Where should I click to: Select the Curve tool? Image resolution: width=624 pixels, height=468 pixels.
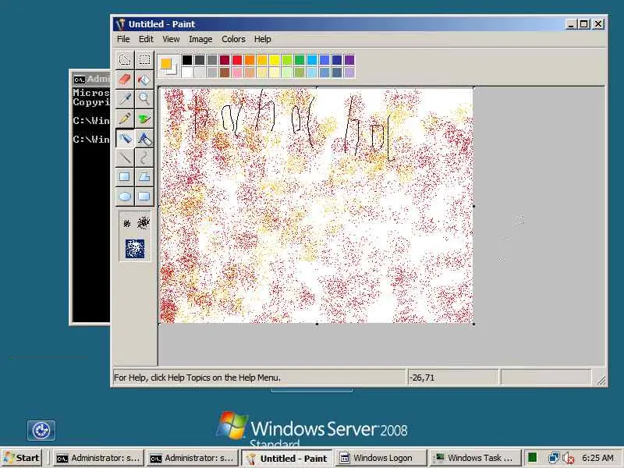[x=144, y=158]
